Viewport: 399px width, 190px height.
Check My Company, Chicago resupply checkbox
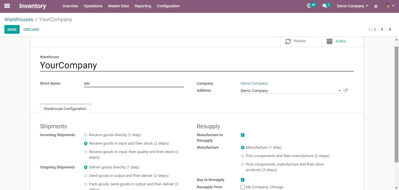coord(243,187)
